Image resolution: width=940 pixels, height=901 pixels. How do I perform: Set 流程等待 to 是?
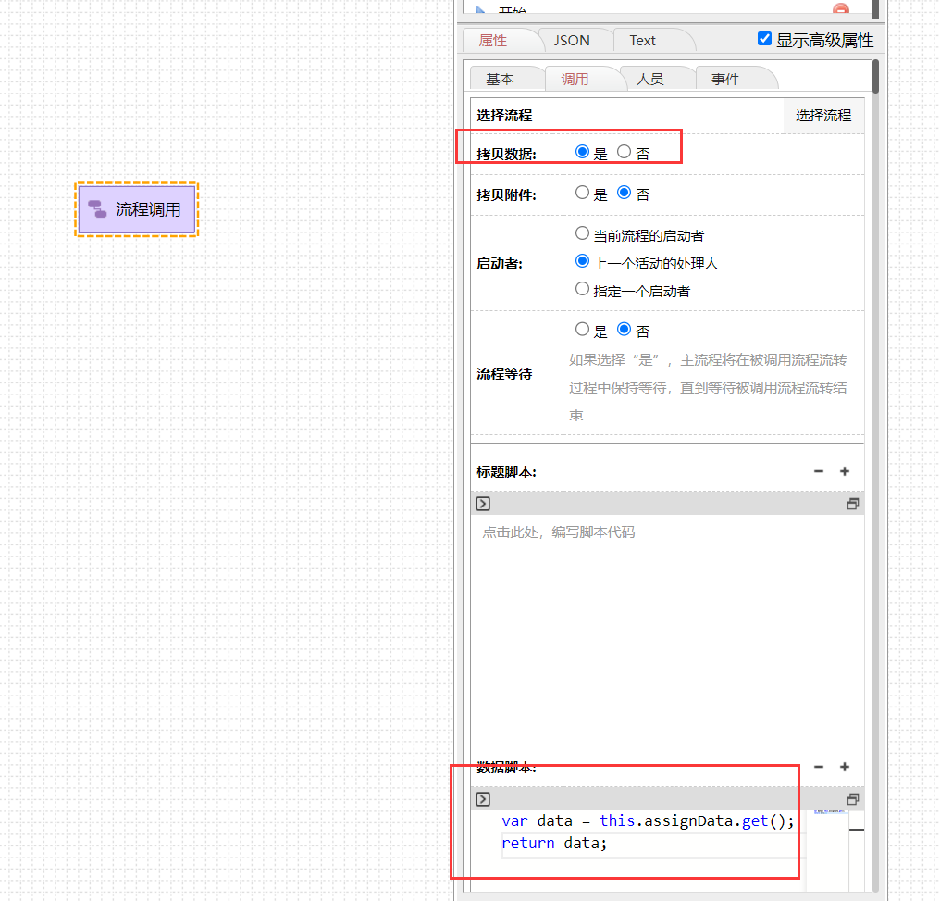582,330
